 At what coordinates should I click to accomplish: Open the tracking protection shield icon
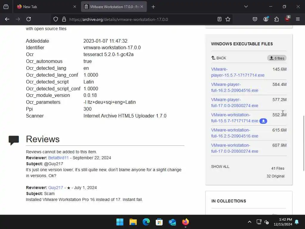tap(56, 19)
